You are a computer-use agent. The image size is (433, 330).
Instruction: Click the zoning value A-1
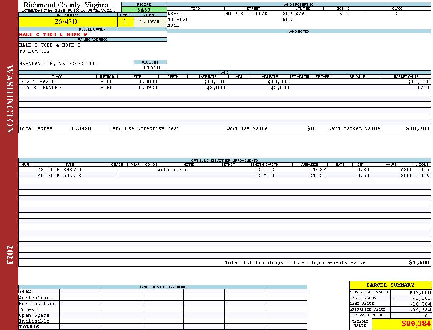coord(344,14)
